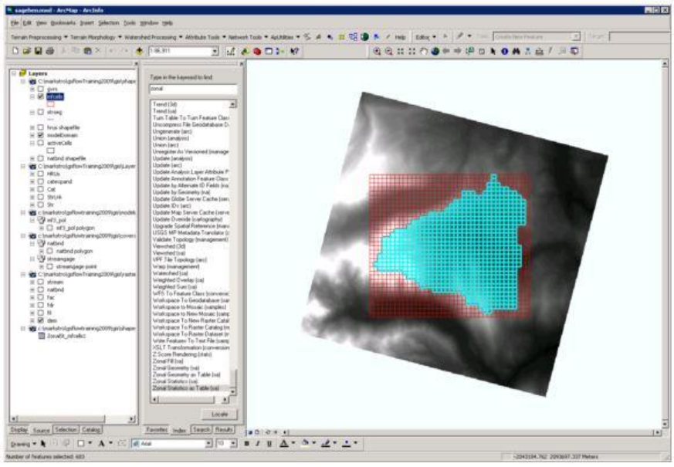Image resolution: width=674 pixels, height=467 pixels.
Task: Open the Terrain Morphology dropdown menu
Action: 96,37
